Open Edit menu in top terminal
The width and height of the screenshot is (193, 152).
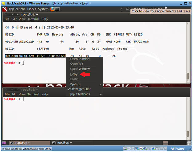tap(14, 19)
